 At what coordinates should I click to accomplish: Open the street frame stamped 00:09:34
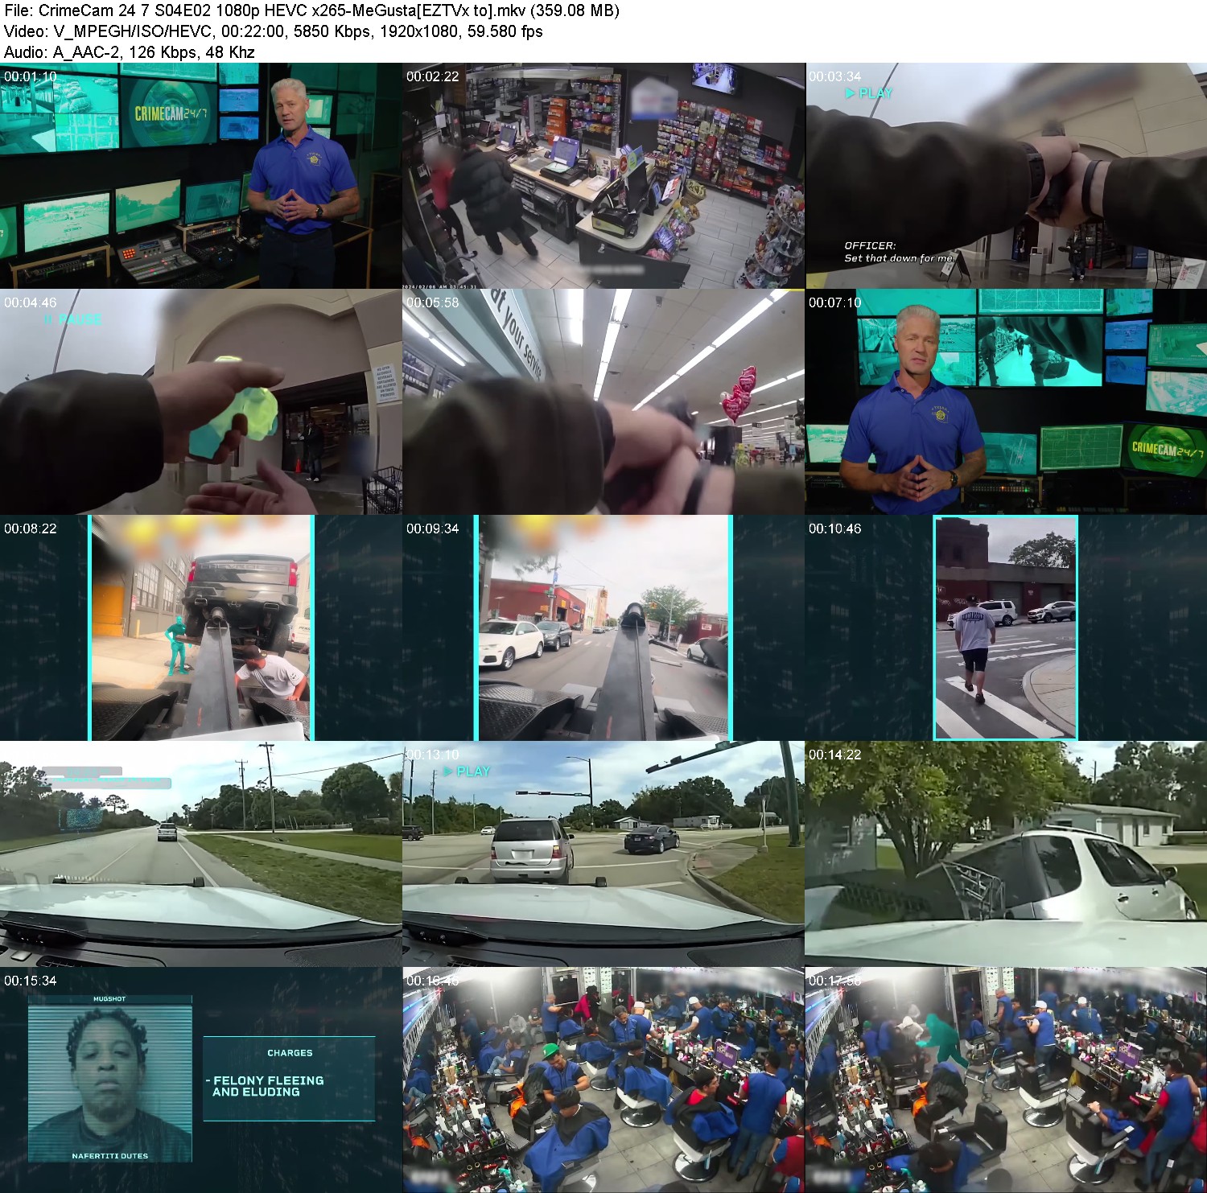[x=603, y=627]
